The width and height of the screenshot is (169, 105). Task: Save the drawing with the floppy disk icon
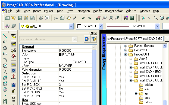(20, 18)
